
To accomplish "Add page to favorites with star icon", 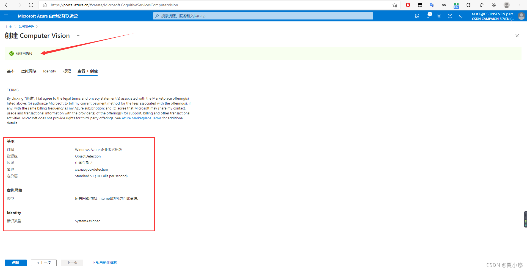I will click(x=395, y=5).
